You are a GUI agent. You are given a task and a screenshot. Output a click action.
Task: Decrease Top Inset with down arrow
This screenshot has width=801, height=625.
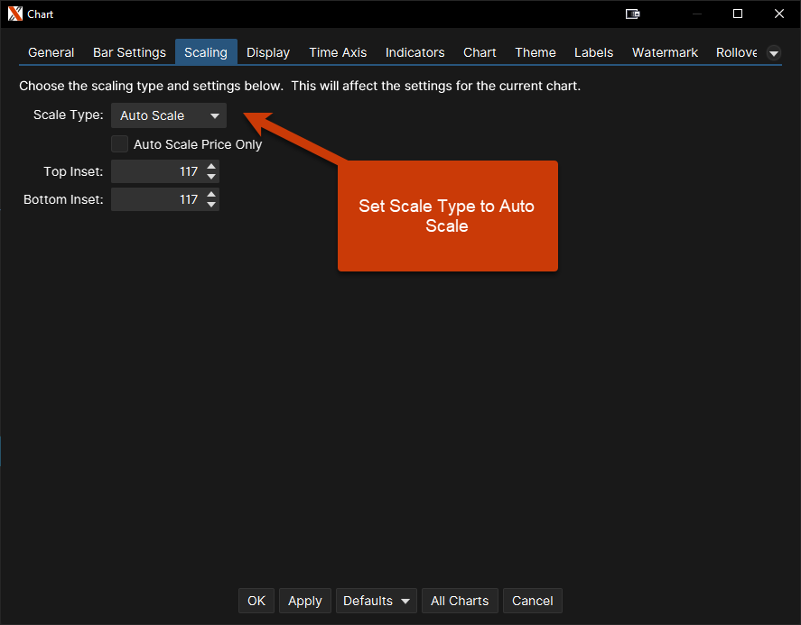pos(211,178)
